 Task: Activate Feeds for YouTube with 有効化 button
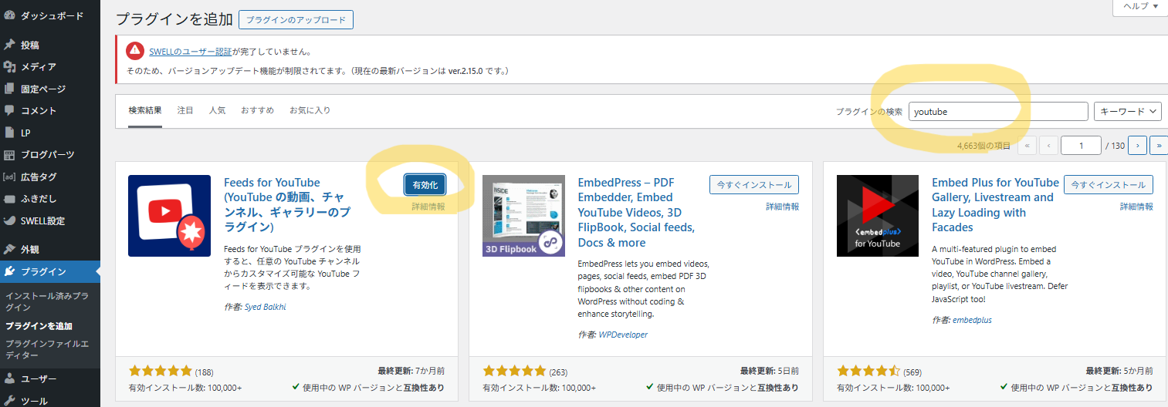(425, 185)
